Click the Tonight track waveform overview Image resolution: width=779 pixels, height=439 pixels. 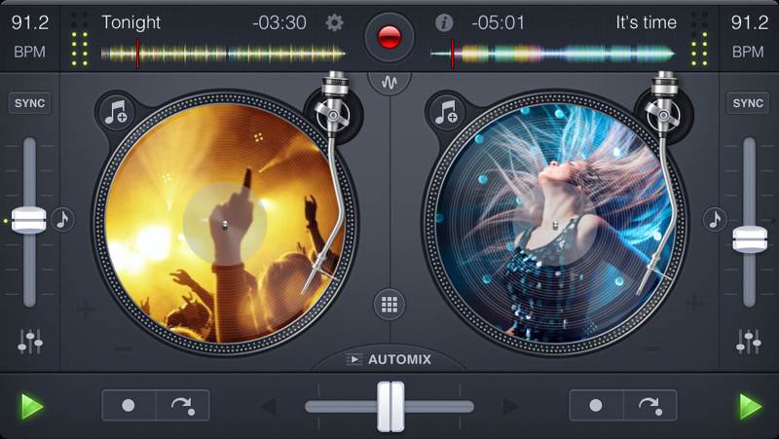click(x=224, y=54)
